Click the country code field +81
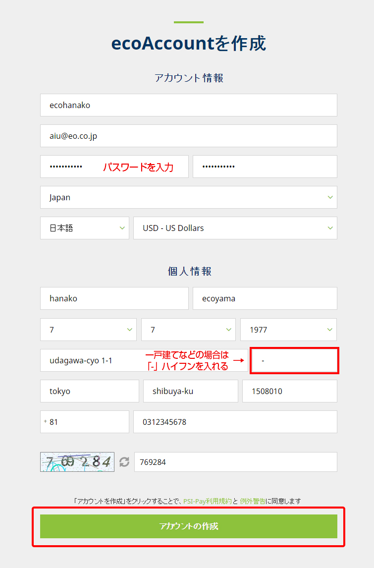Screen dimensions: 374x568 85,422
